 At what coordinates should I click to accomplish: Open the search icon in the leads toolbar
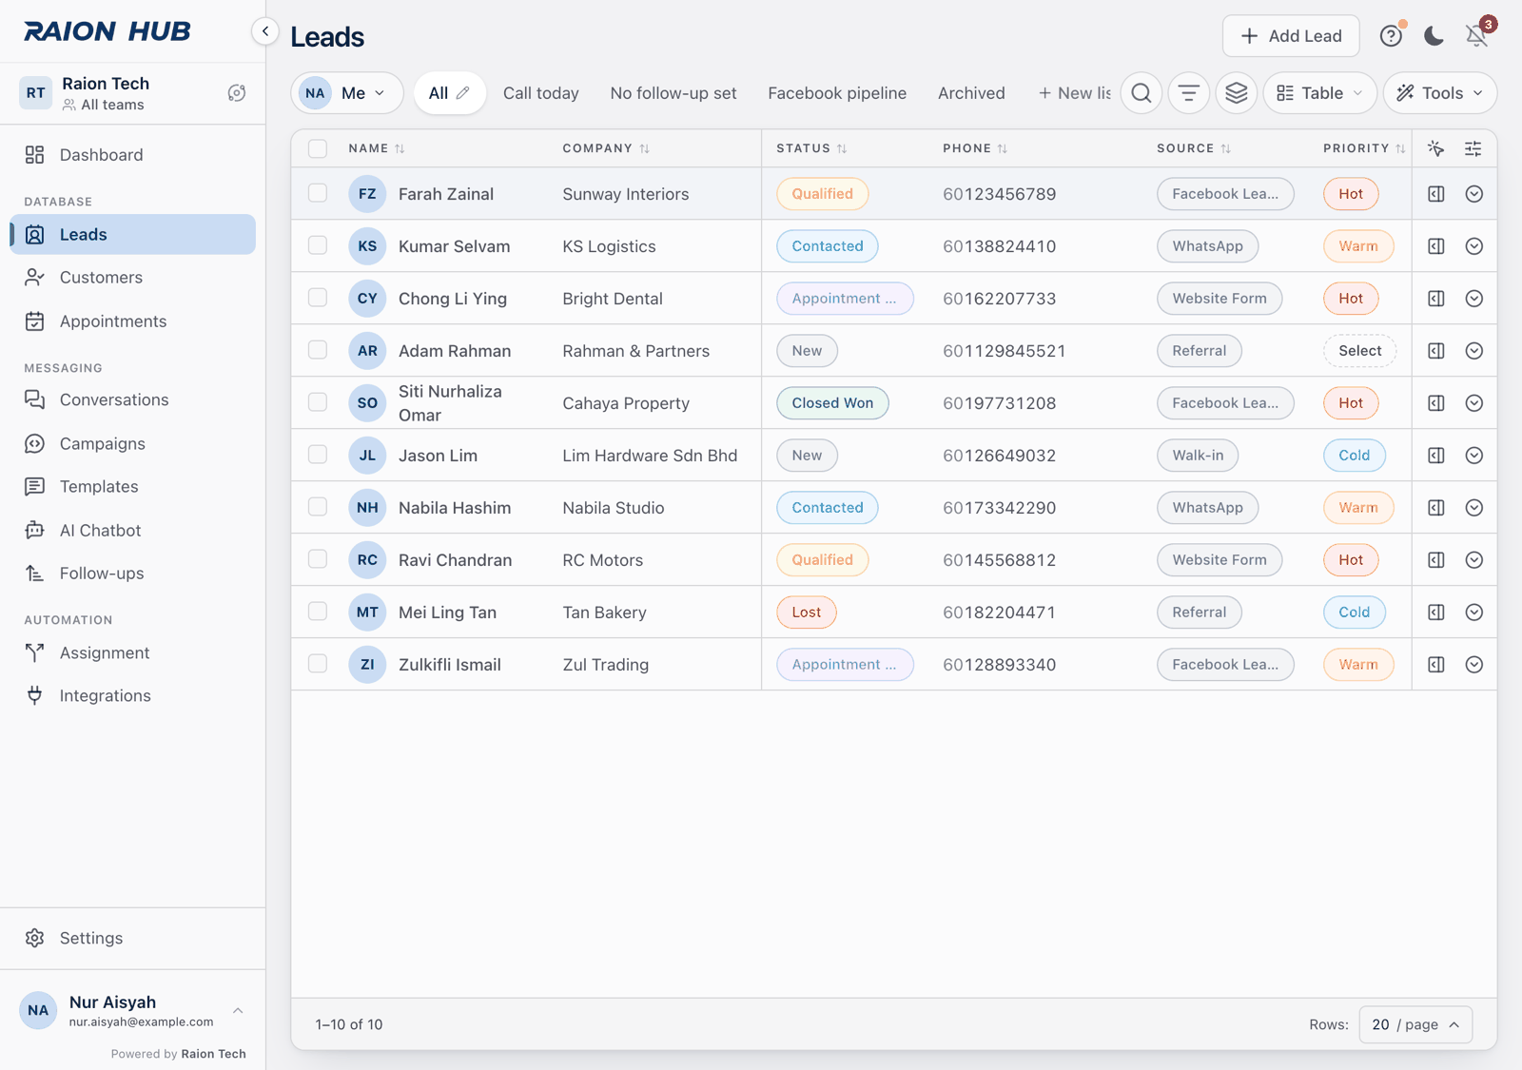pyautogui.click(x=1141, y=93)
